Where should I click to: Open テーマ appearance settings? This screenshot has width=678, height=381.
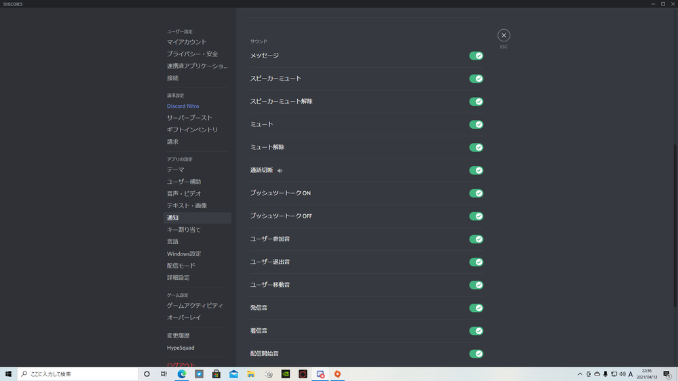197,169
